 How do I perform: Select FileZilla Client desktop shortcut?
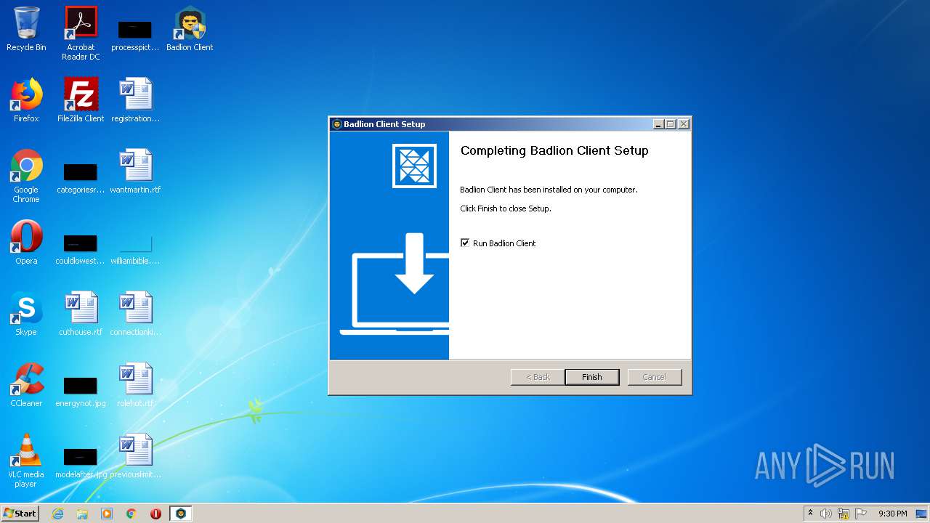click(81, 101)
